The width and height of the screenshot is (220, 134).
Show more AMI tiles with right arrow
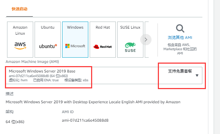click(146, 40)
